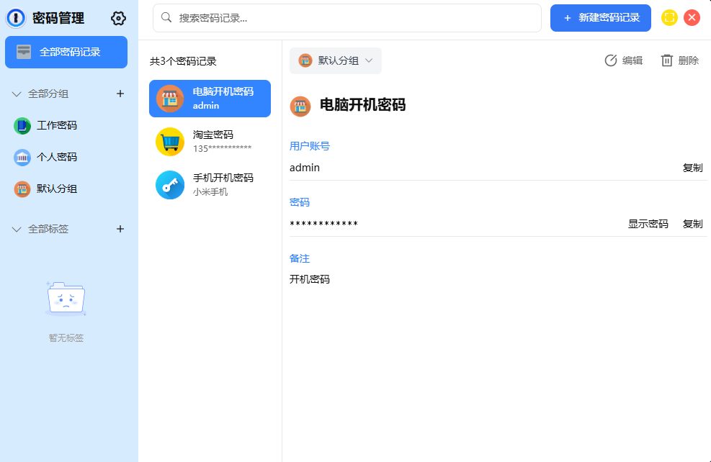Open the 默认分组 group dropdown
The image size is (711, 462).
click(x=336, y=60)
